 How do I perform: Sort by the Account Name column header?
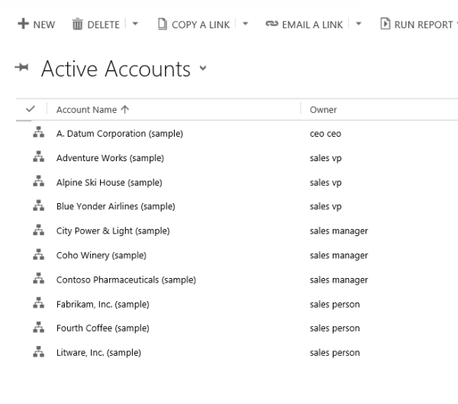87,109
